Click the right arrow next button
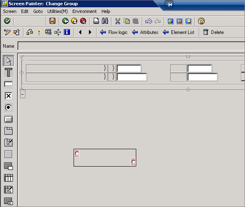The height and width of the screenshot is (207, 245). [90, 32]
